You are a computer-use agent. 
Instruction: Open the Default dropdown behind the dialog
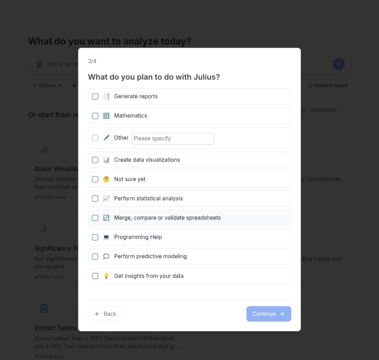click(x=48, y=86)
